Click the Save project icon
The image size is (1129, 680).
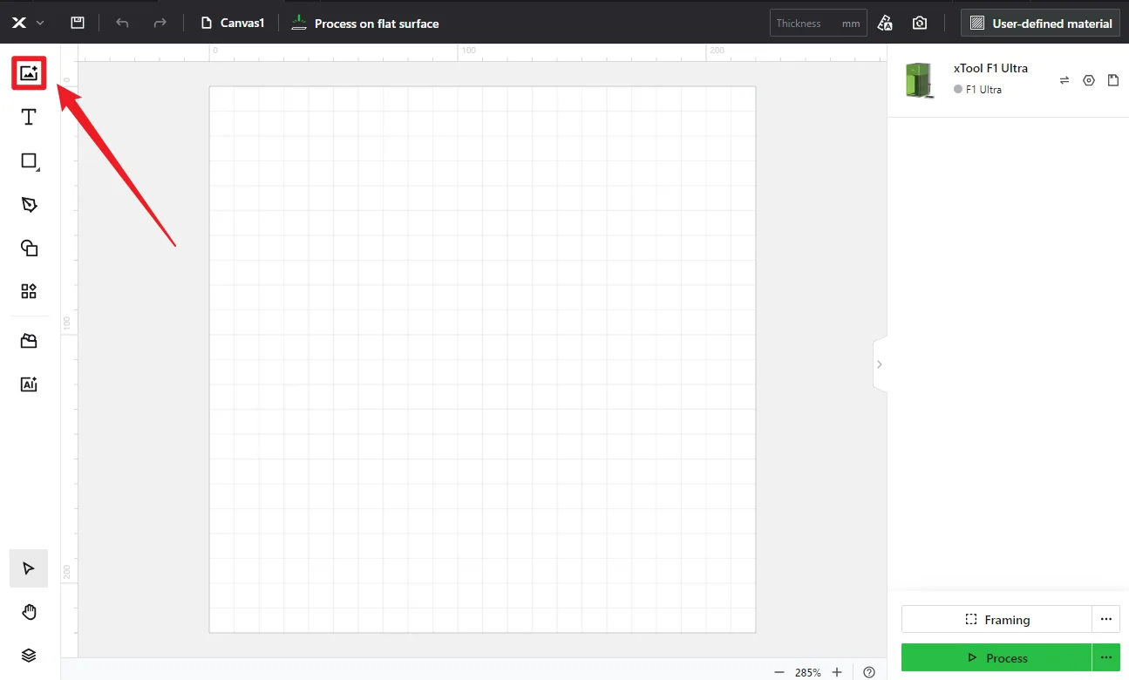tap(78, 23)
